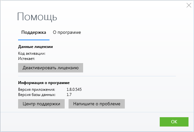This screenshot has width=194, height=132.
Task: Click the version number 1.8.0.545
Action: 74,90
